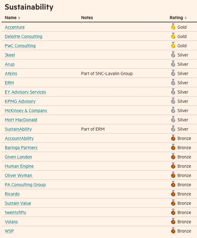Viewport: 197px width, 238px height.
Task: Click the Bronze rating text for WSP
Action: coord(184,231)
